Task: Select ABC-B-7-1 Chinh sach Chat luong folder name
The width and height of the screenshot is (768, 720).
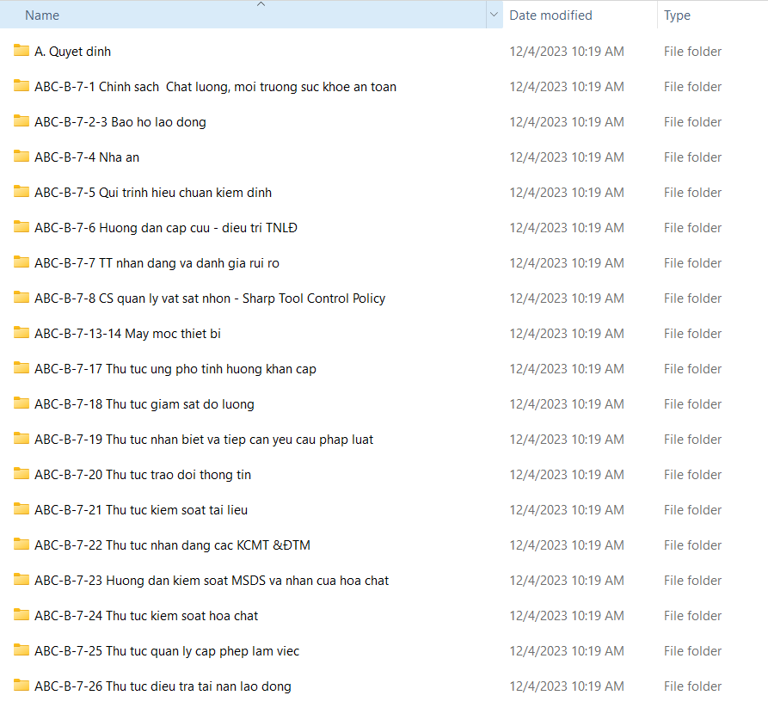Action: coord(215,87)
